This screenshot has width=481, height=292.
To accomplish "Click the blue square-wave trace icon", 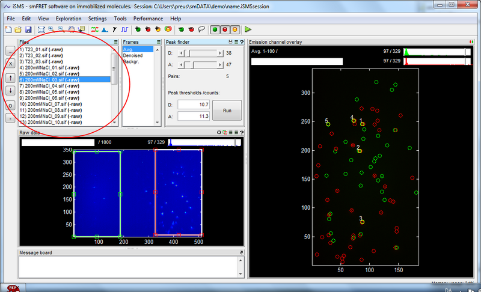I will pyautogui.click(x=125, y=29).
